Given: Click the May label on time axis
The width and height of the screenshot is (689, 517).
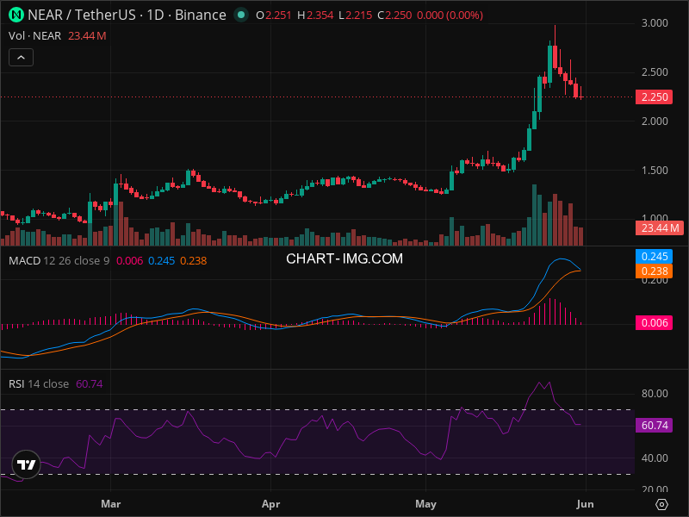Looking at the screenshot, I should (425, 504).
